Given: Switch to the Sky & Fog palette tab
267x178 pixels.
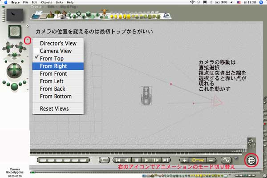Looking at the screenshot, I should click(x=68, y=7).
